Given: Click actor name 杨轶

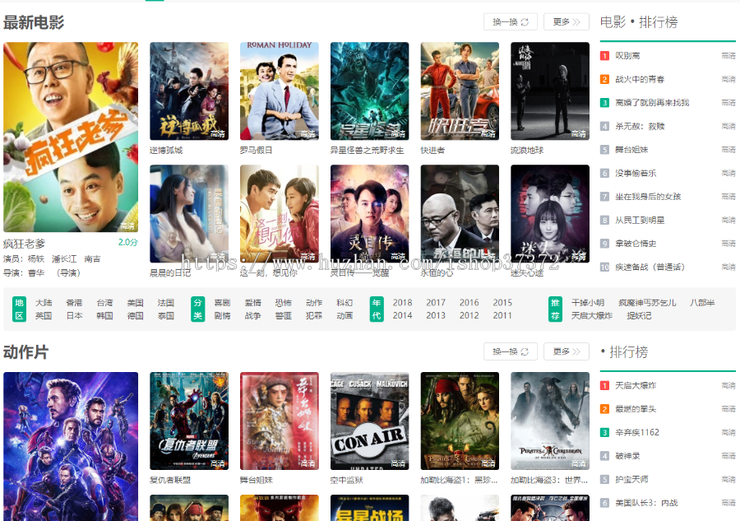Looking at the screenshot, I should pos(36,258).
